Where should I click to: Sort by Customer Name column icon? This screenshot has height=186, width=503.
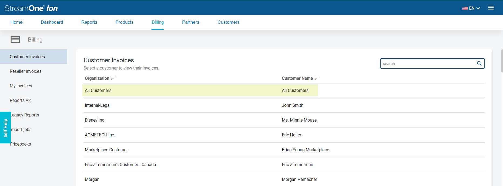coord(316,78)
